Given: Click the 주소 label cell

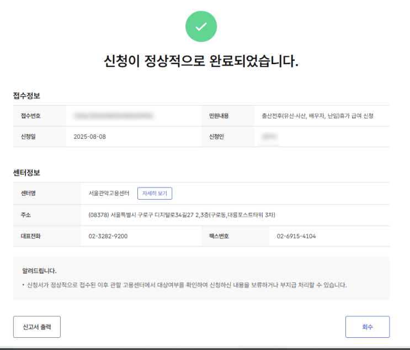Looking at the screenshot, I should point(47,215).
